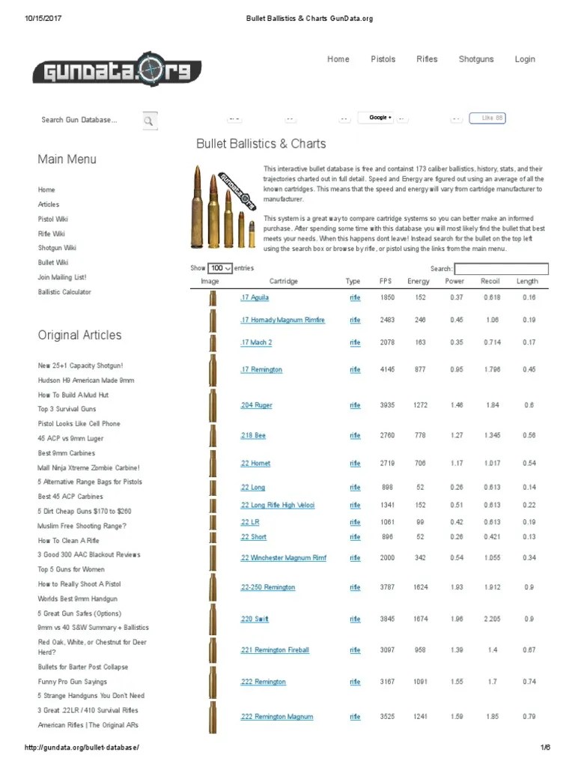575x767 pixels.
Task: Click the bullets lineup picture
Action: coord(225,207)
